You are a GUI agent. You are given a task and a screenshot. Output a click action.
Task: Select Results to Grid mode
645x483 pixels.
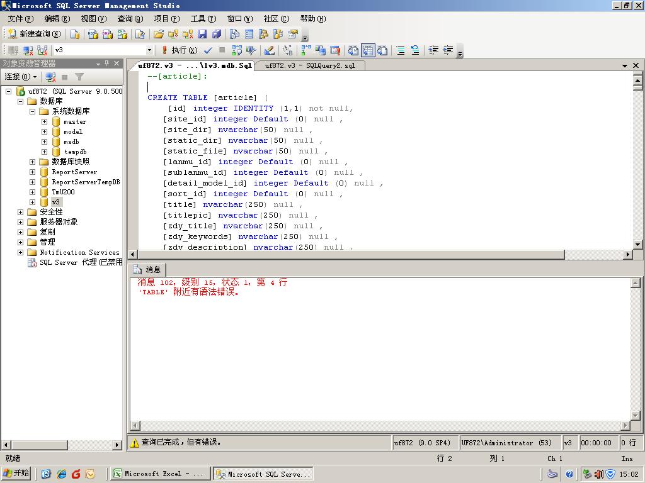(x=368, y=50)
